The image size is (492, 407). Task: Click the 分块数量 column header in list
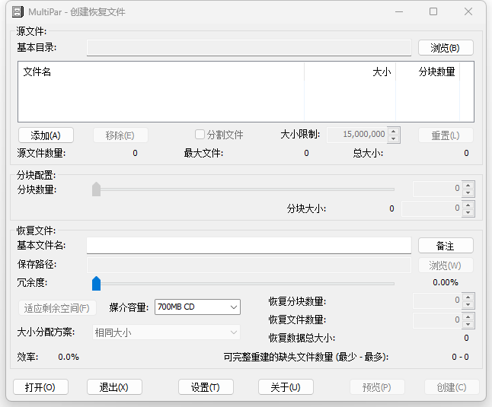pos(428,72)
